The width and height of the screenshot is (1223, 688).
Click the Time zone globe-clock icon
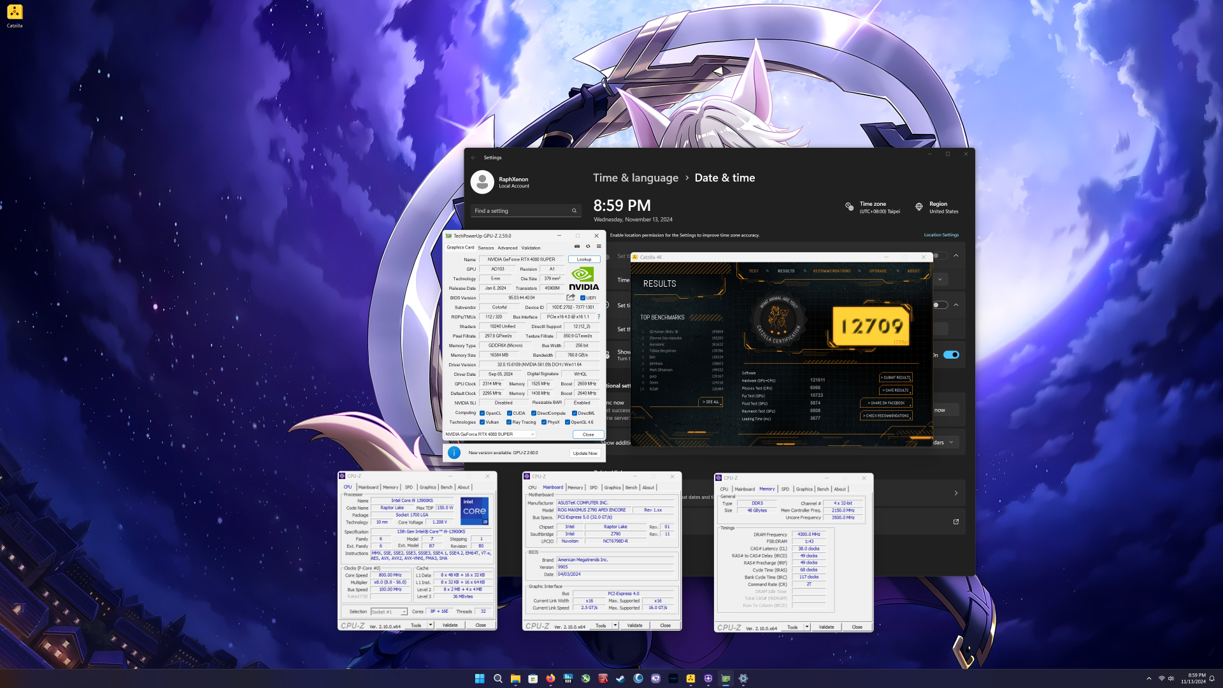click(849, 206)
